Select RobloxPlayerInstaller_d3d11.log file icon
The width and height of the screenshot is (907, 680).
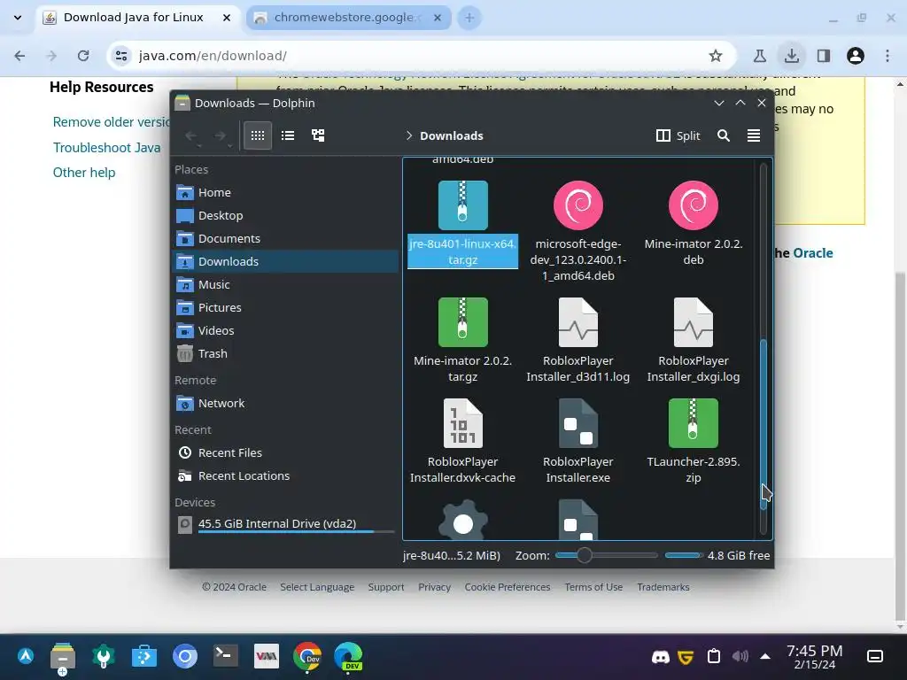(578, 322)
